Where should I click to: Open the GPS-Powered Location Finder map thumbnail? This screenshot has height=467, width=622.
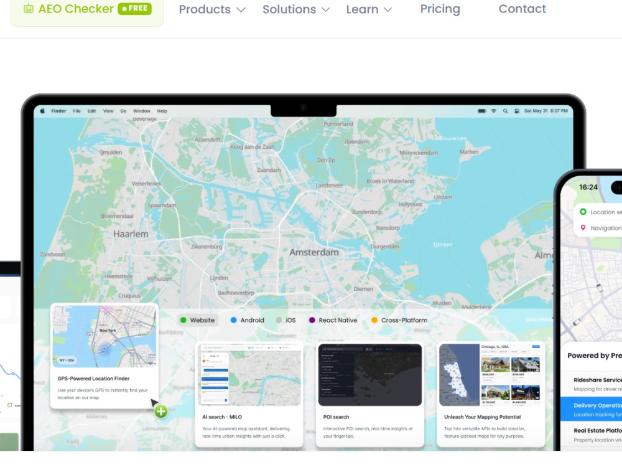(x=104, y=336)
